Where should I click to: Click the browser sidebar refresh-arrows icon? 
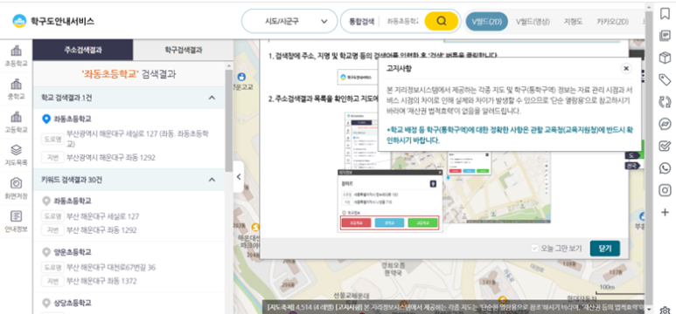tap(665, 102)
